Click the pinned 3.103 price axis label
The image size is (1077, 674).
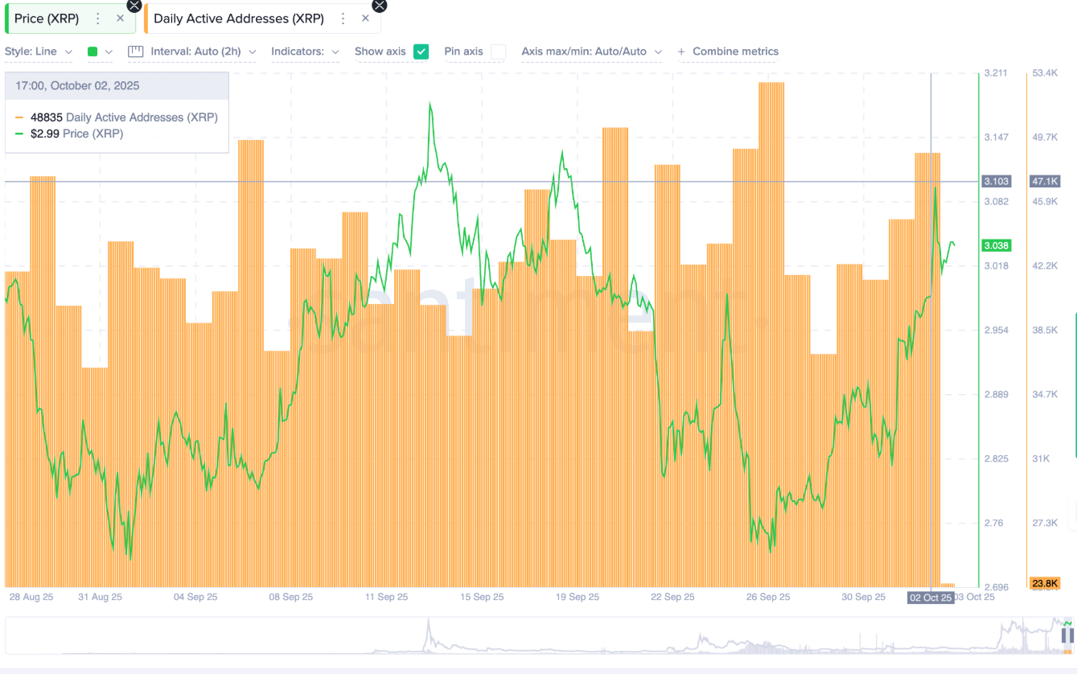[996, 181]
